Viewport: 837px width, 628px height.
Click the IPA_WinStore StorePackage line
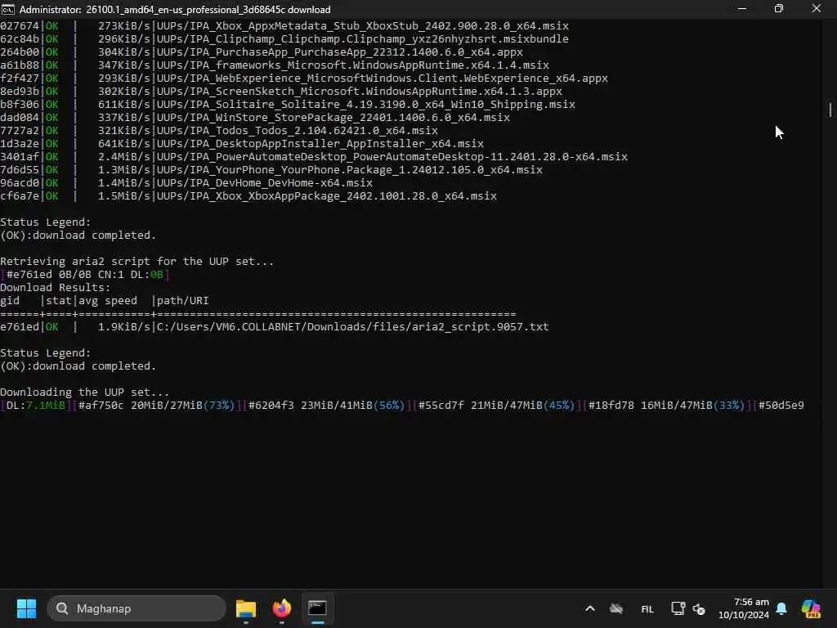click(x=255, y=118)
